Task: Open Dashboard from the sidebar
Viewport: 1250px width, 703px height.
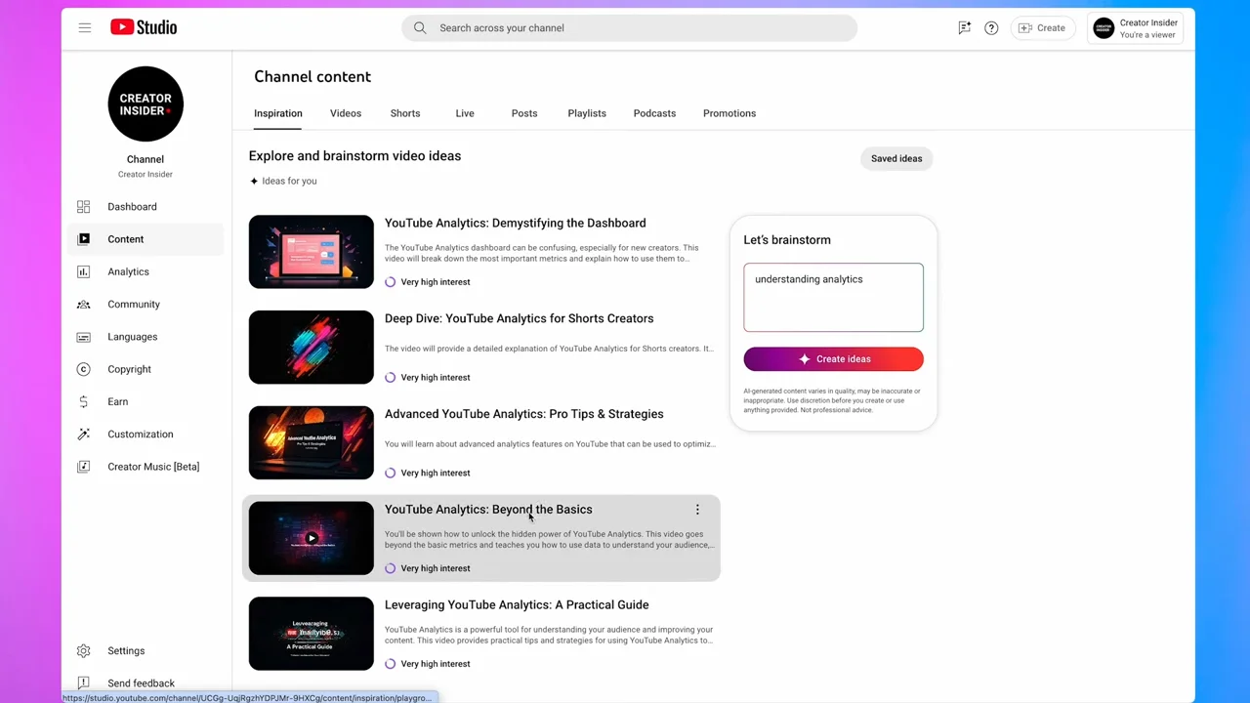Action: point(146,207)
